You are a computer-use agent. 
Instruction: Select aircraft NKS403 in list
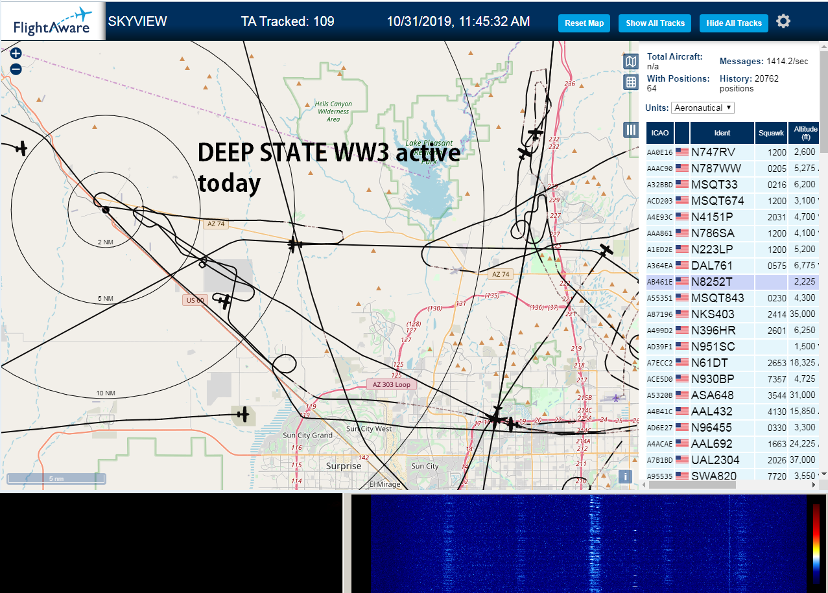pyautogui.click(x=733, y=314)
